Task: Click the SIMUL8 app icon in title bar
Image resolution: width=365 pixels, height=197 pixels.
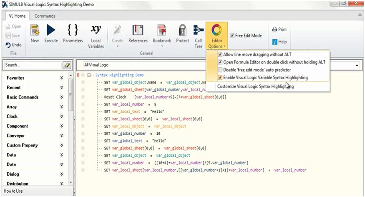Action: 5,5
